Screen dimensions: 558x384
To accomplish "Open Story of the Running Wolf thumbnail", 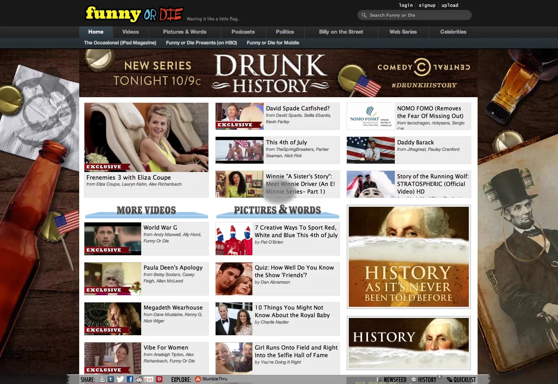I will click(371, 184).
